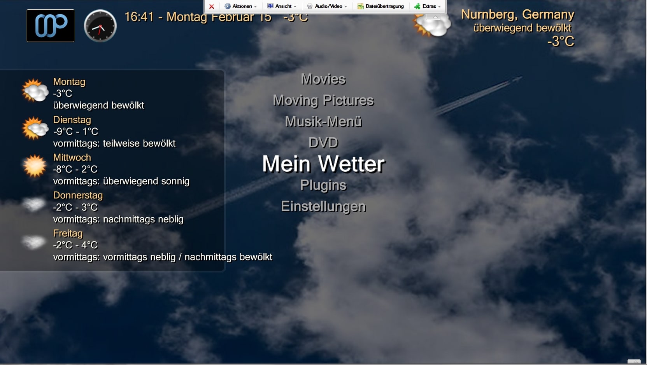Image resolution: width=647 pixels, height=365 pixels.
Task: Click Mittwoch's sunny forecast icon
Action: coord(35,166)
